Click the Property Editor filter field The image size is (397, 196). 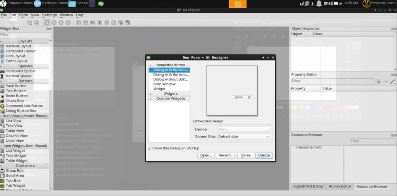tap(333, 81)
